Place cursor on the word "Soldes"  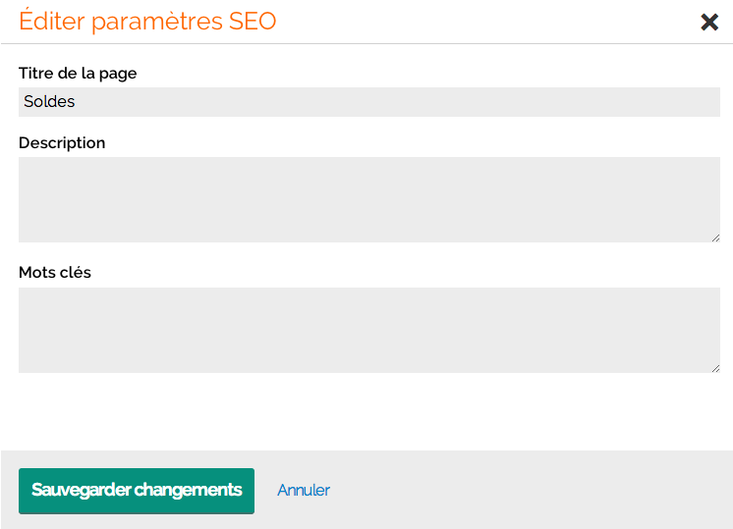click(x=50, y=102)
